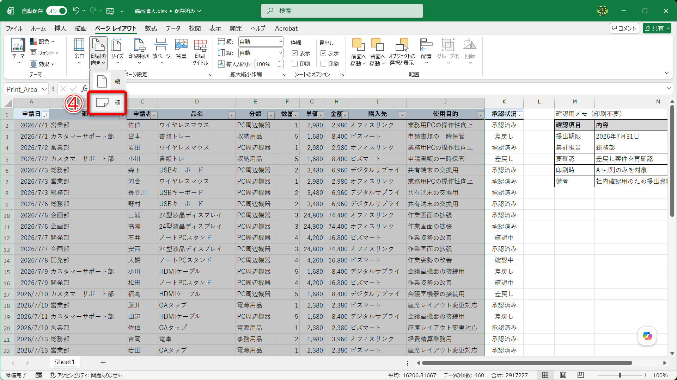Click the macro recording status icon
The image size is (677, 380).
click(39, 375)
